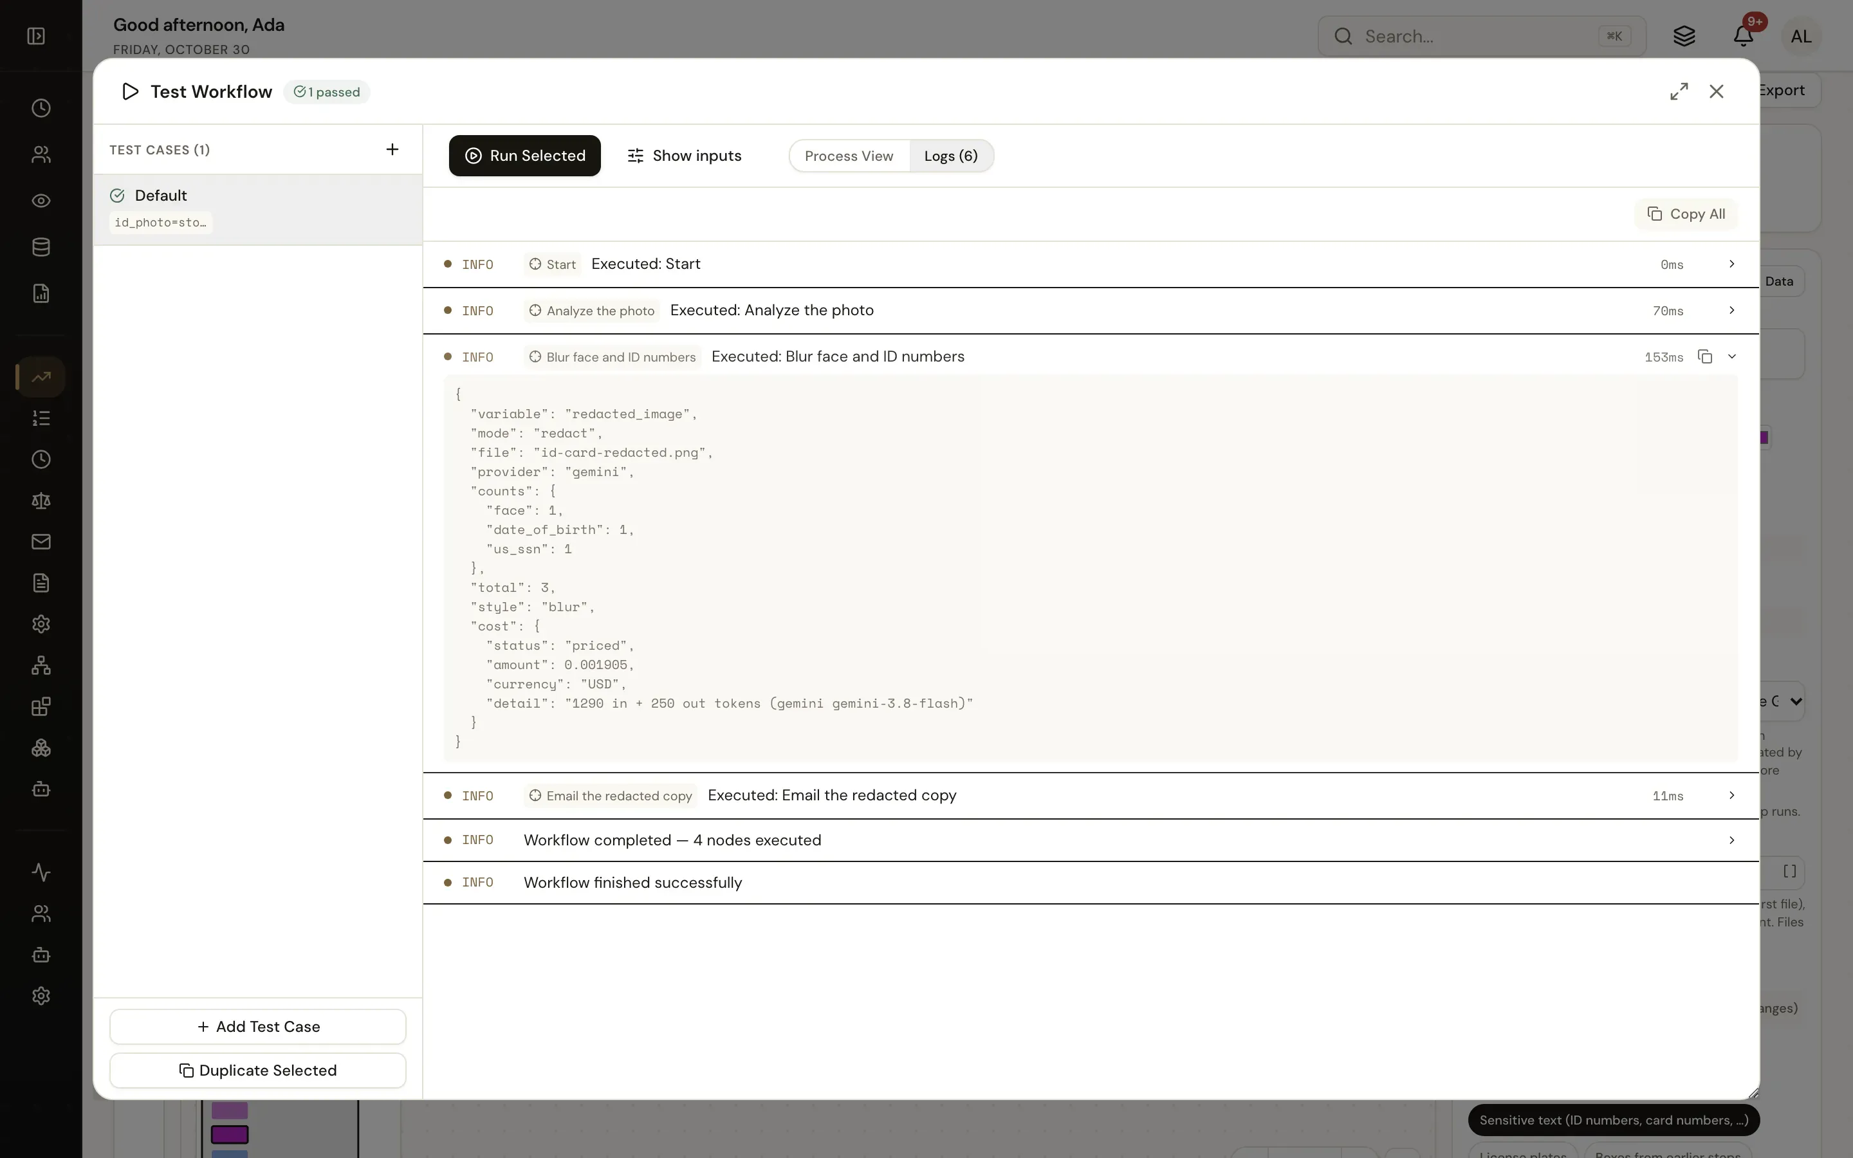Open the eye icon in sidebar

tap(41, 201)
